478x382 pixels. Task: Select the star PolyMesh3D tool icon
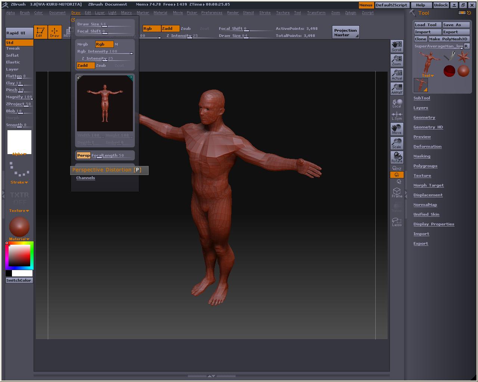[x=463, y=56]
